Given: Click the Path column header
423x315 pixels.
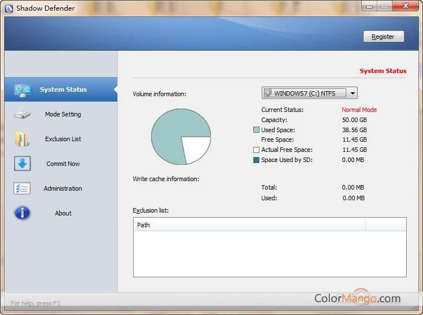Looking at the screenshot, I should [x=249, y=225].
